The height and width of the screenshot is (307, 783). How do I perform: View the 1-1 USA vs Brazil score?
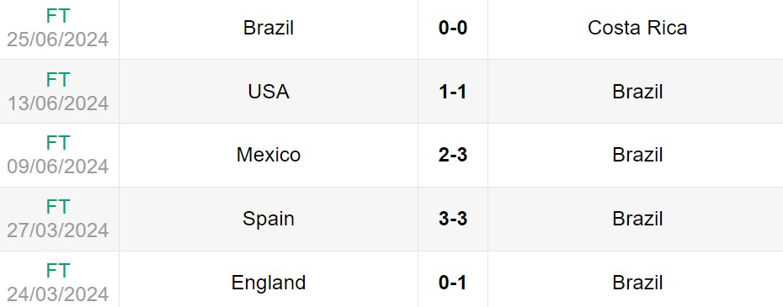(453, 92)
